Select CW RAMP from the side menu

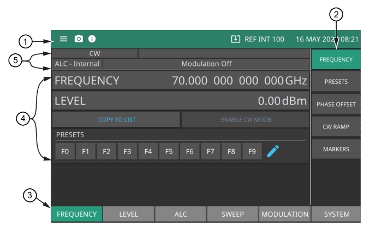coord(336,126)
